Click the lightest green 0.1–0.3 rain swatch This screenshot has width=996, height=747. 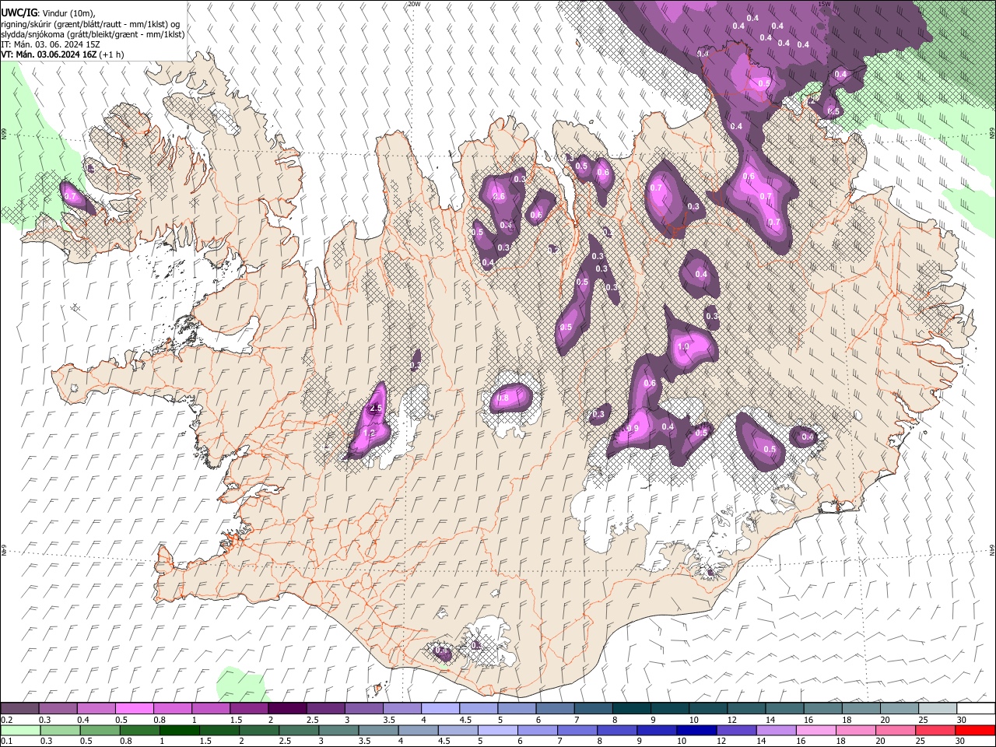pyautogui.click(x=21, y=730)
